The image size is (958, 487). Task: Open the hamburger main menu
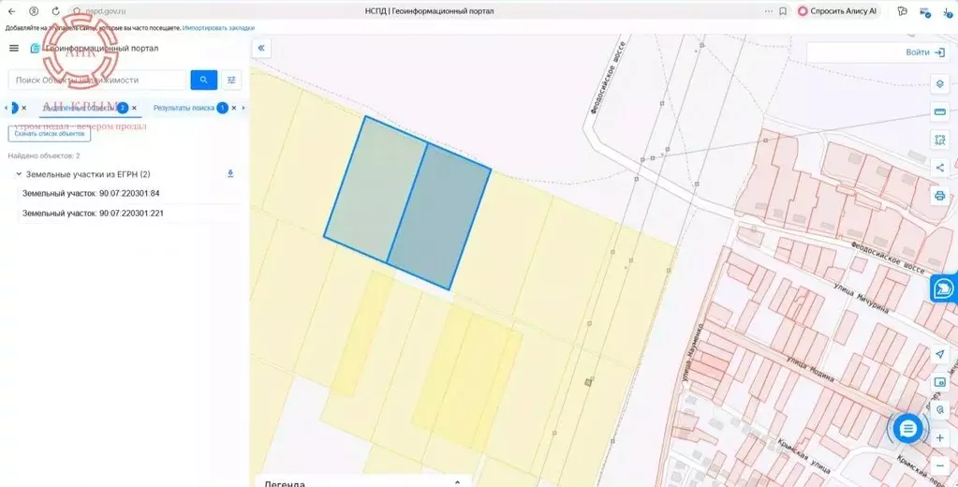pos(13,48)
